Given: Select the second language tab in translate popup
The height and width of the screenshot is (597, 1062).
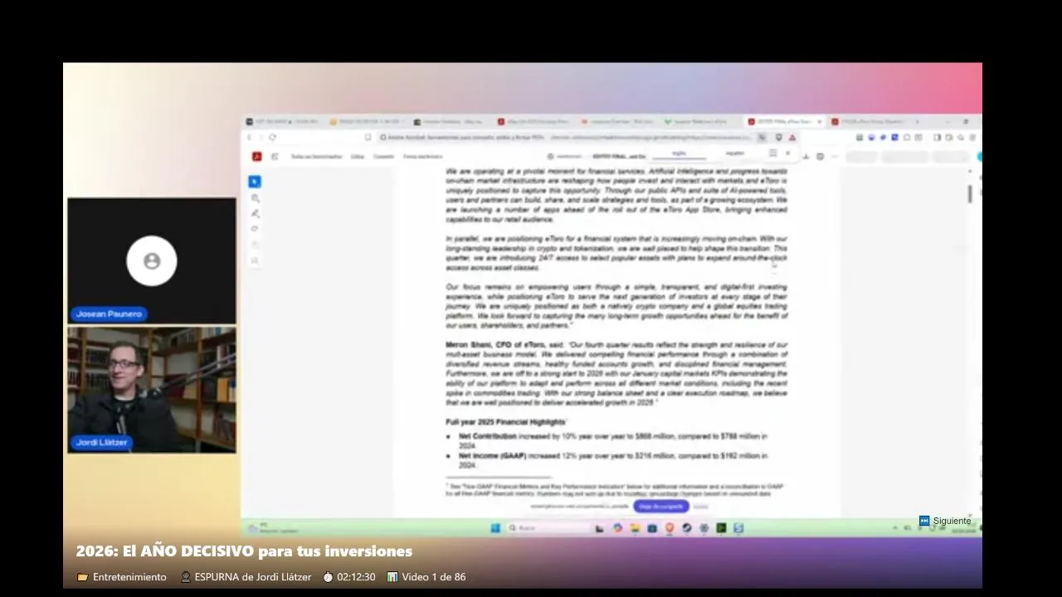Looking at the screenshot, I should (x=735, y=153).
